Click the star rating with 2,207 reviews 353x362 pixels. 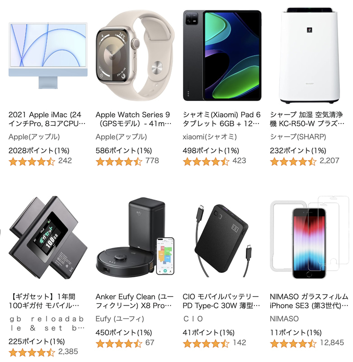click(x=293, y=162)
